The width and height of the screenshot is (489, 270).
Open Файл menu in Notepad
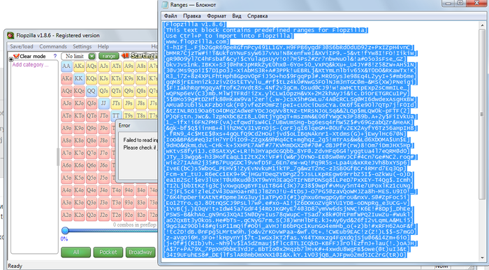(x=170, y=16)
